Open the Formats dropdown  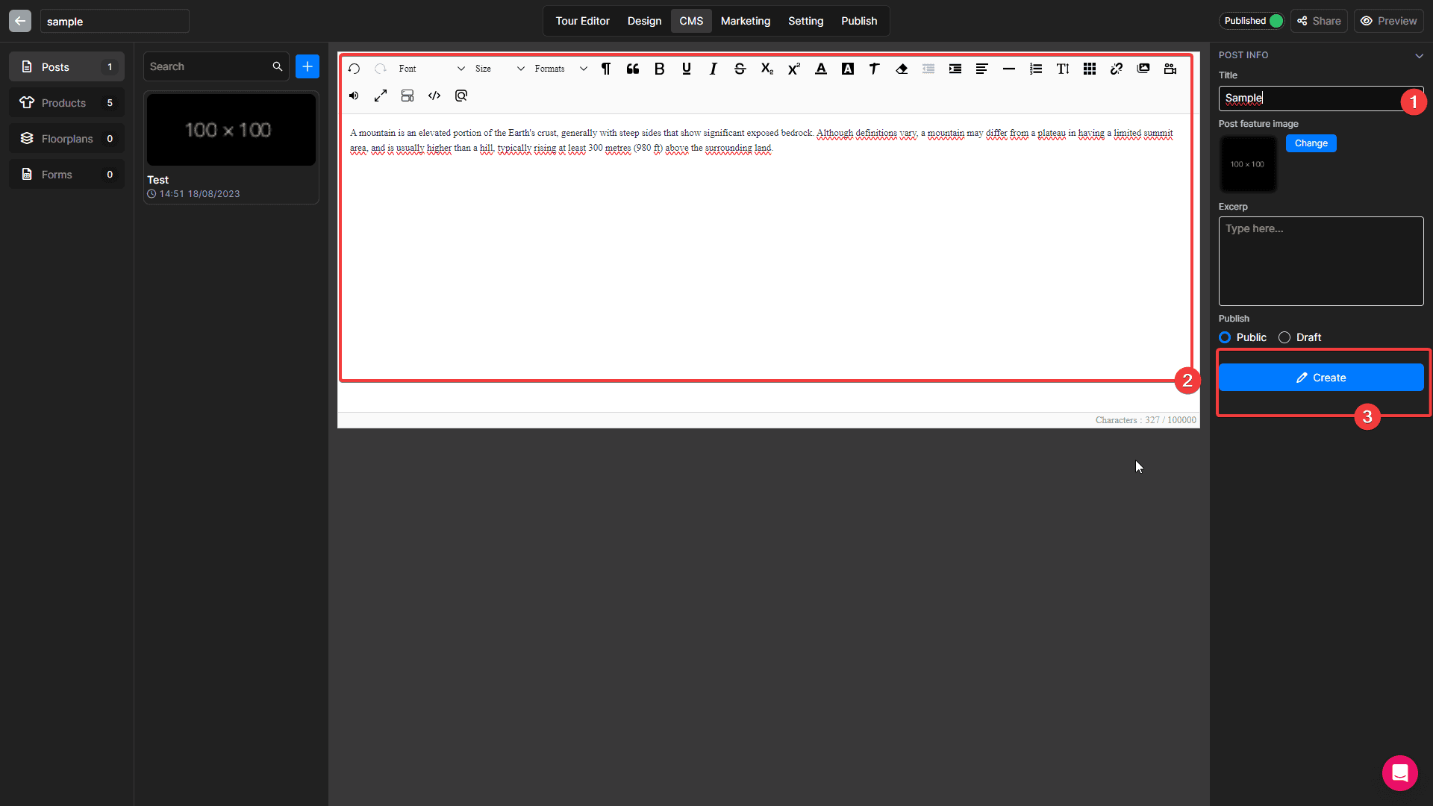click(x=561, y=69)
